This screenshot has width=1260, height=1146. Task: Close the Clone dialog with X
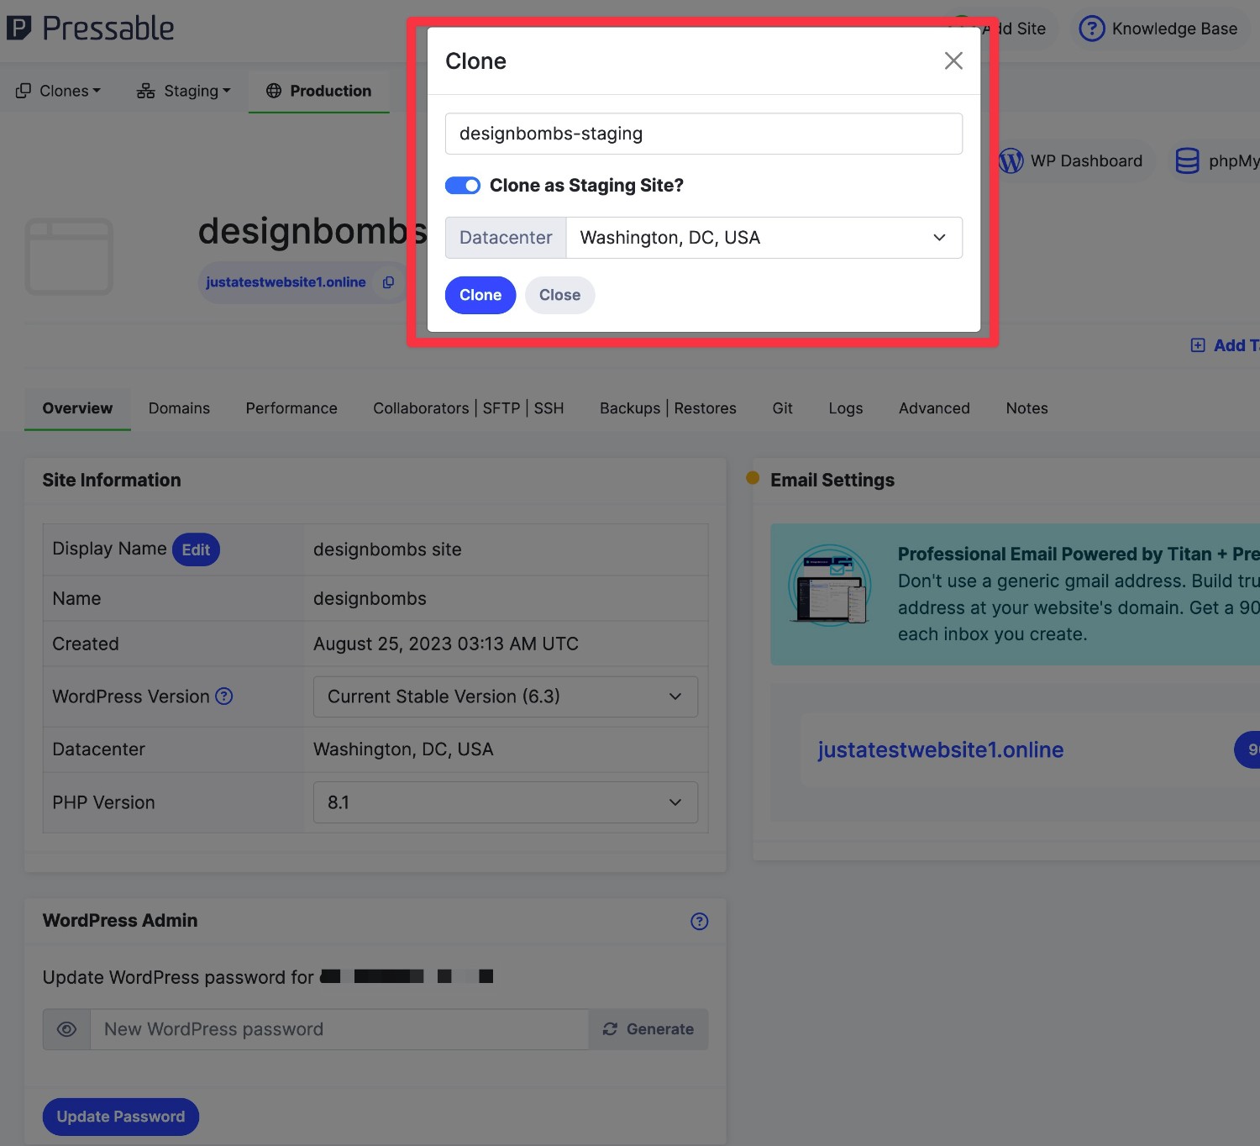tap(953, 60)
